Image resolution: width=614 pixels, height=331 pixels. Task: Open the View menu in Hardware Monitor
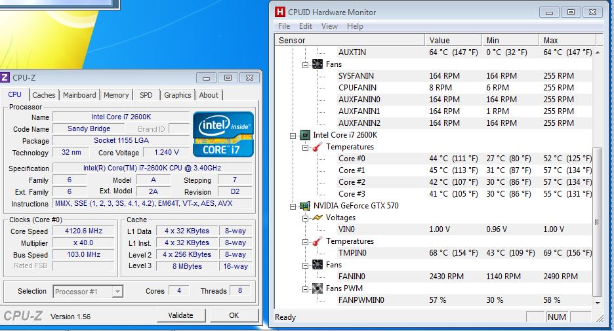(329, 26)
